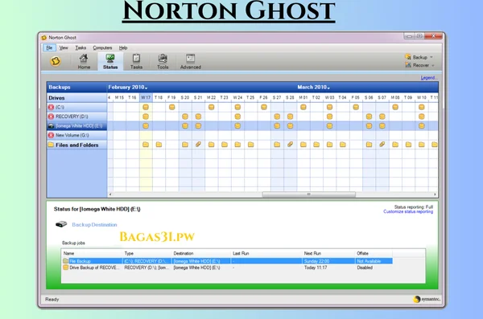Click the calendar scrollbar right arrow
This screenshot has height=319, width=483.
(435, 194)
